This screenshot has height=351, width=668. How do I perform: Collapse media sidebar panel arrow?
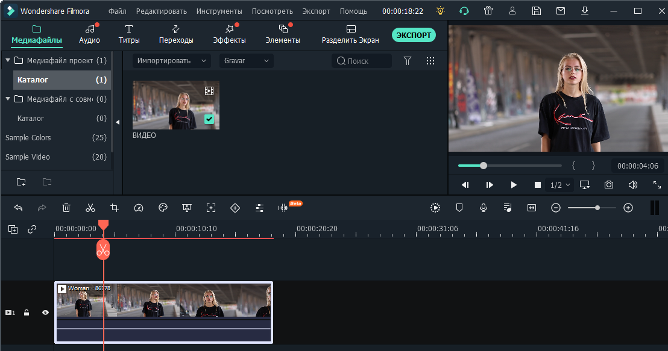click(118, 122)
